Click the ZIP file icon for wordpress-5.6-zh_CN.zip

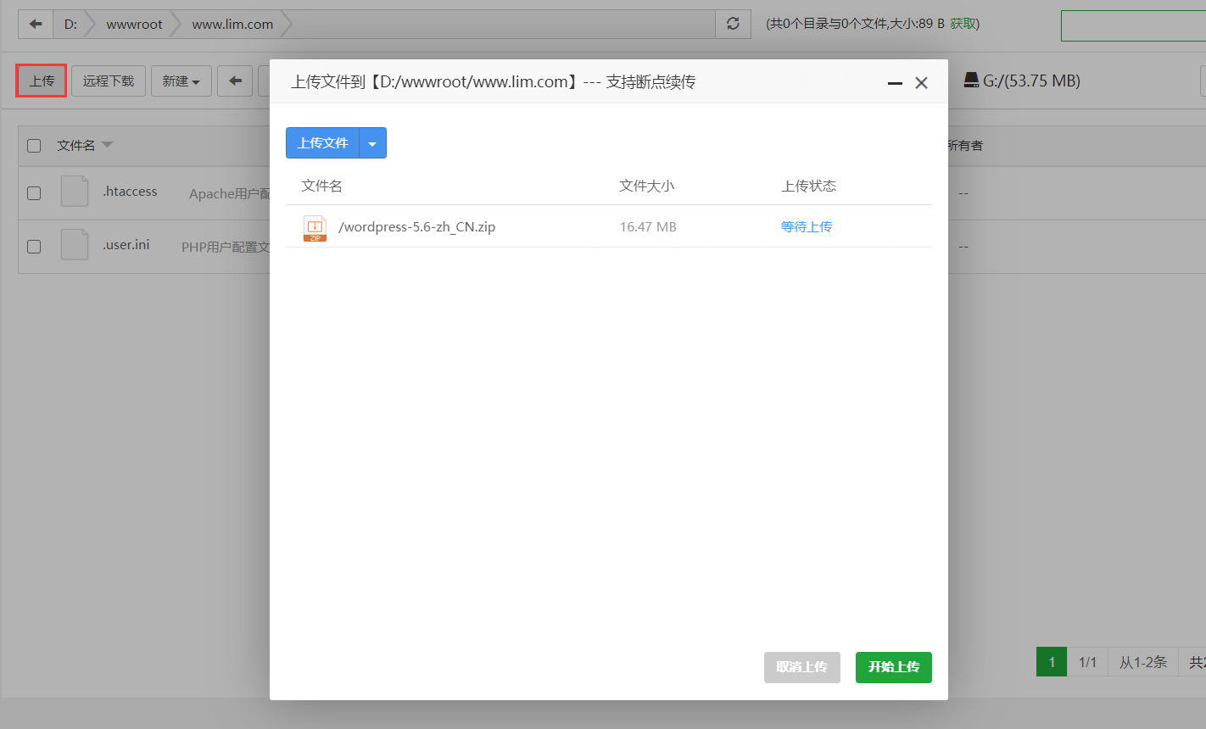315,228
